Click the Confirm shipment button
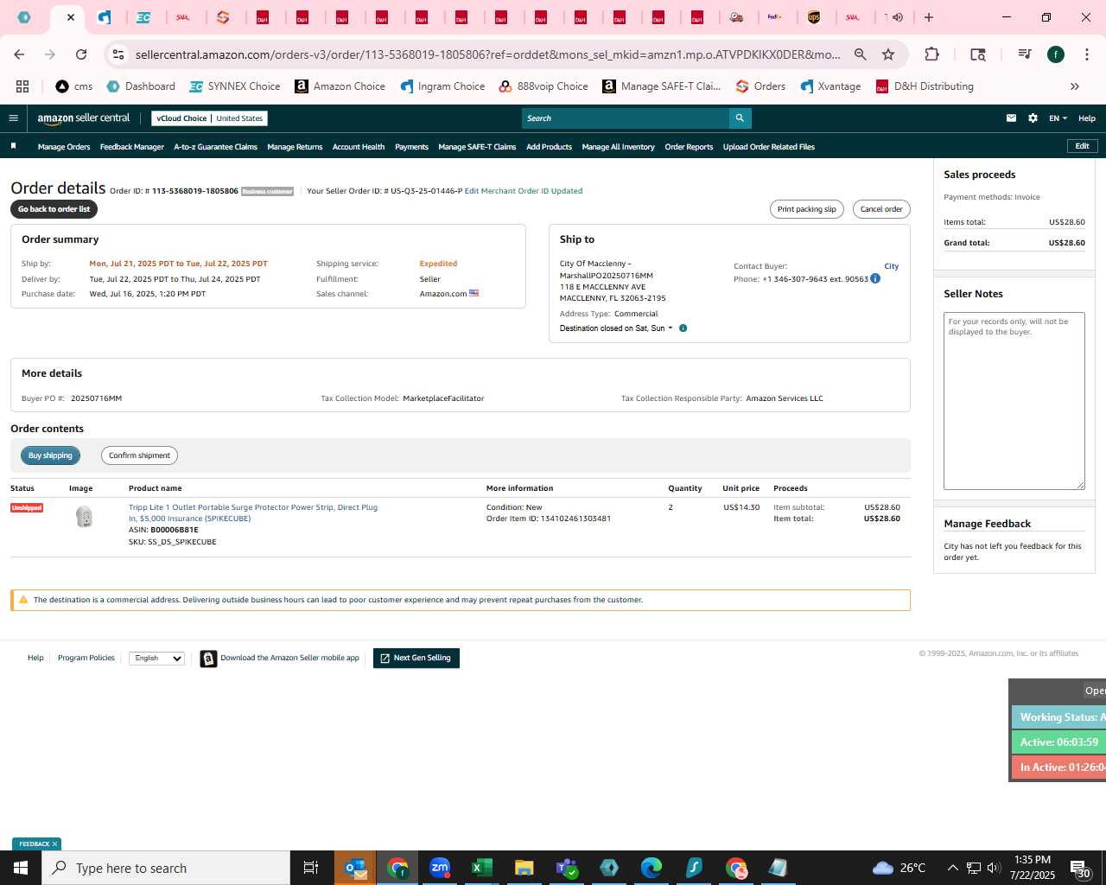The height and width of the screenshot is (885, 1106). [x=139, y=455]
